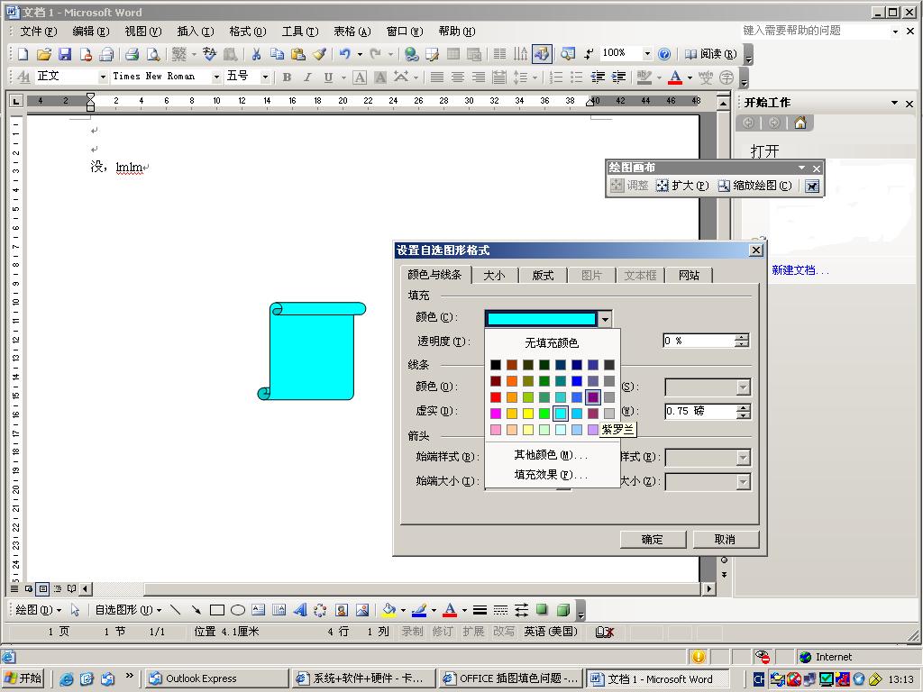
Task: Toggle Underline formatting
Action: [328, 77]
